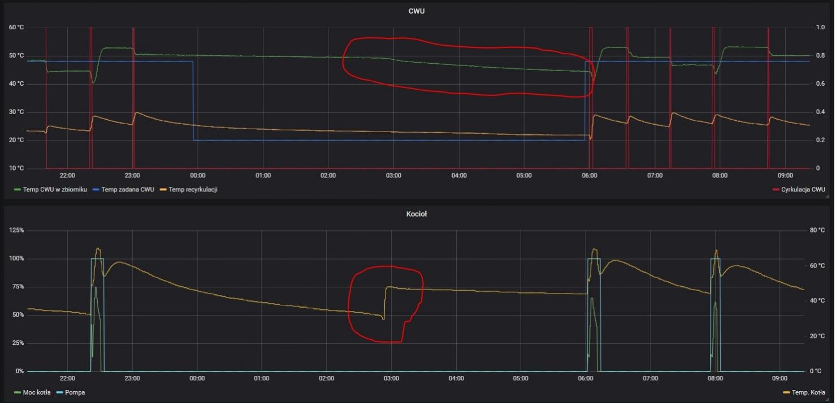Change the blue Temp zadana CWU color

[96, 190]
